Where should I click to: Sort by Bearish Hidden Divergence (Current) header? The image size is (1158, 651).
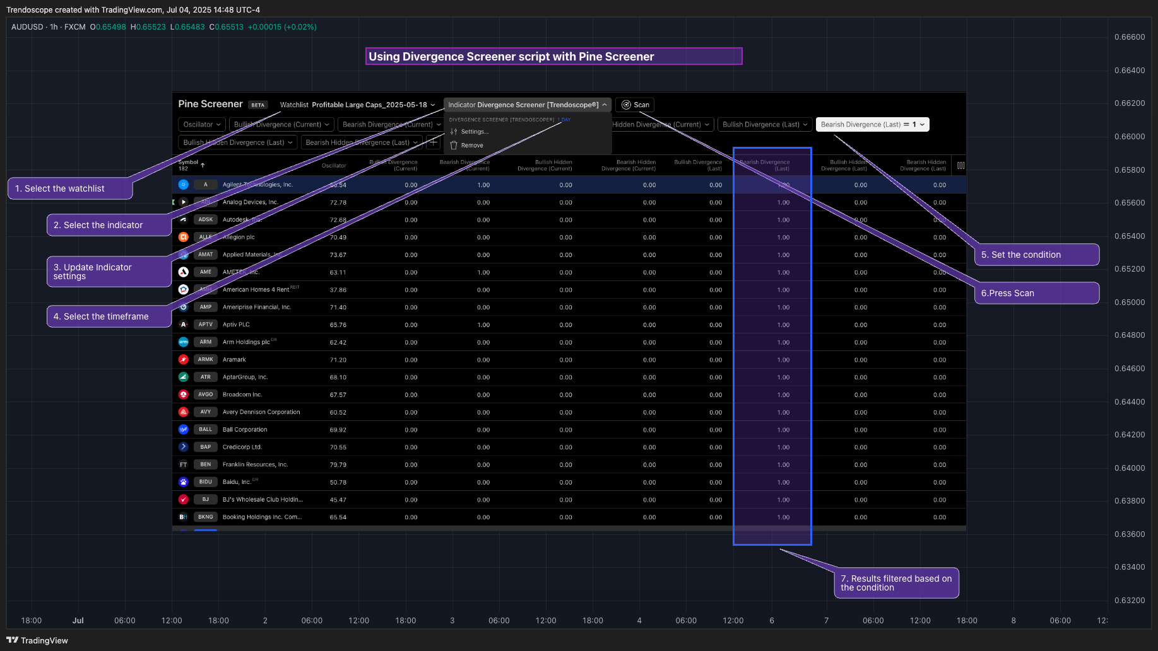(629, 165)
